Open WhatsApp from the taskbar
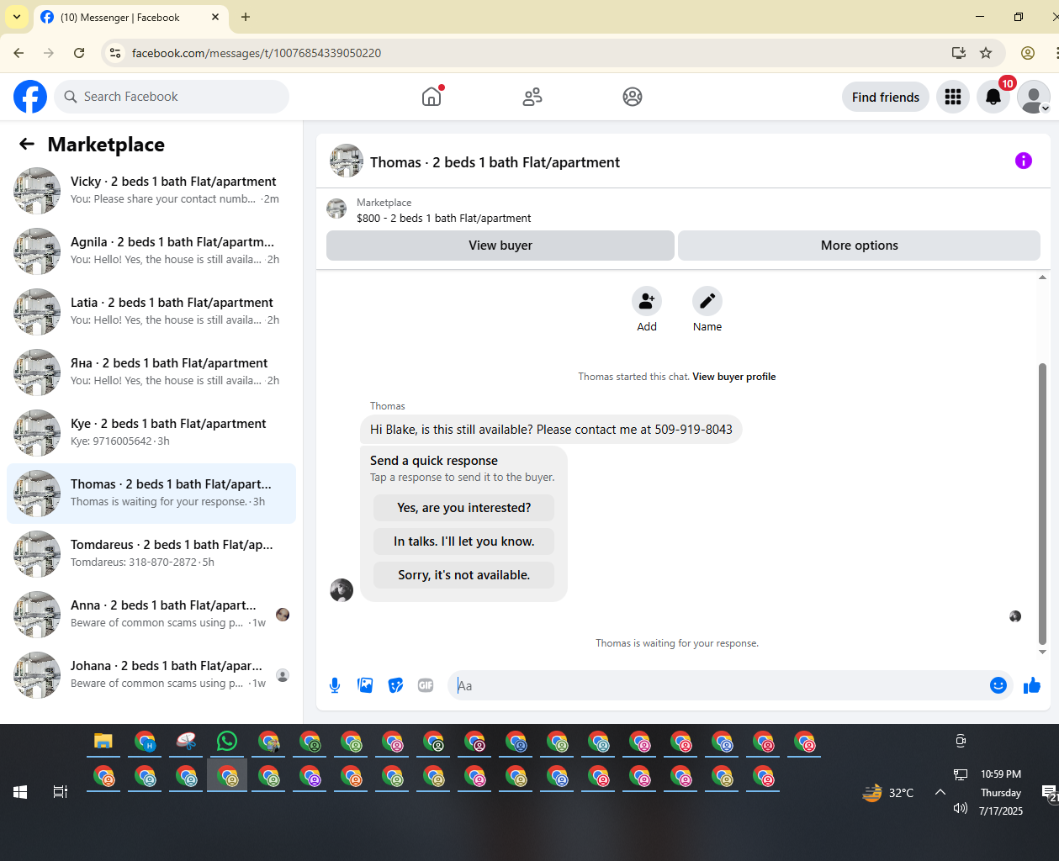This screenshot has width=1059, height=861. pos(227,742)
